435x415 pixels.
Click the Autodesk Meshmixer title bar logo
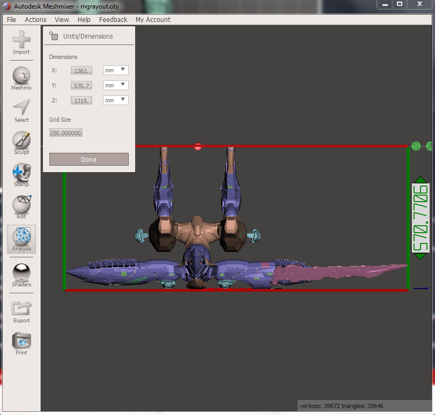[x=7, y=6]
